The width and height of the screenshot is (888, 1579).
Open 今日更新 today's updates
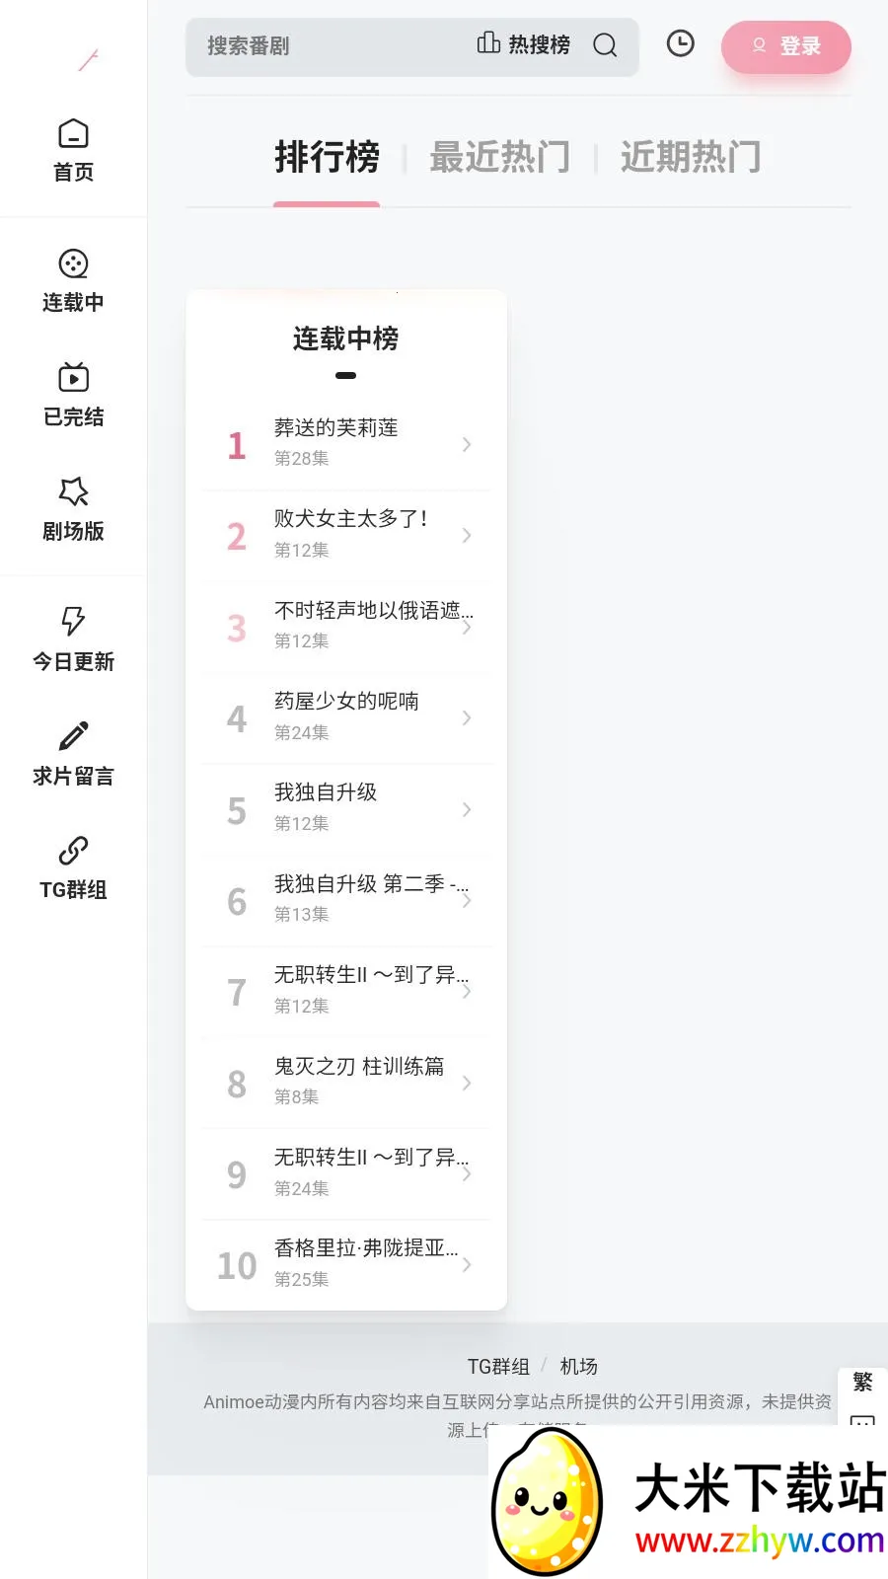[73, 622]
